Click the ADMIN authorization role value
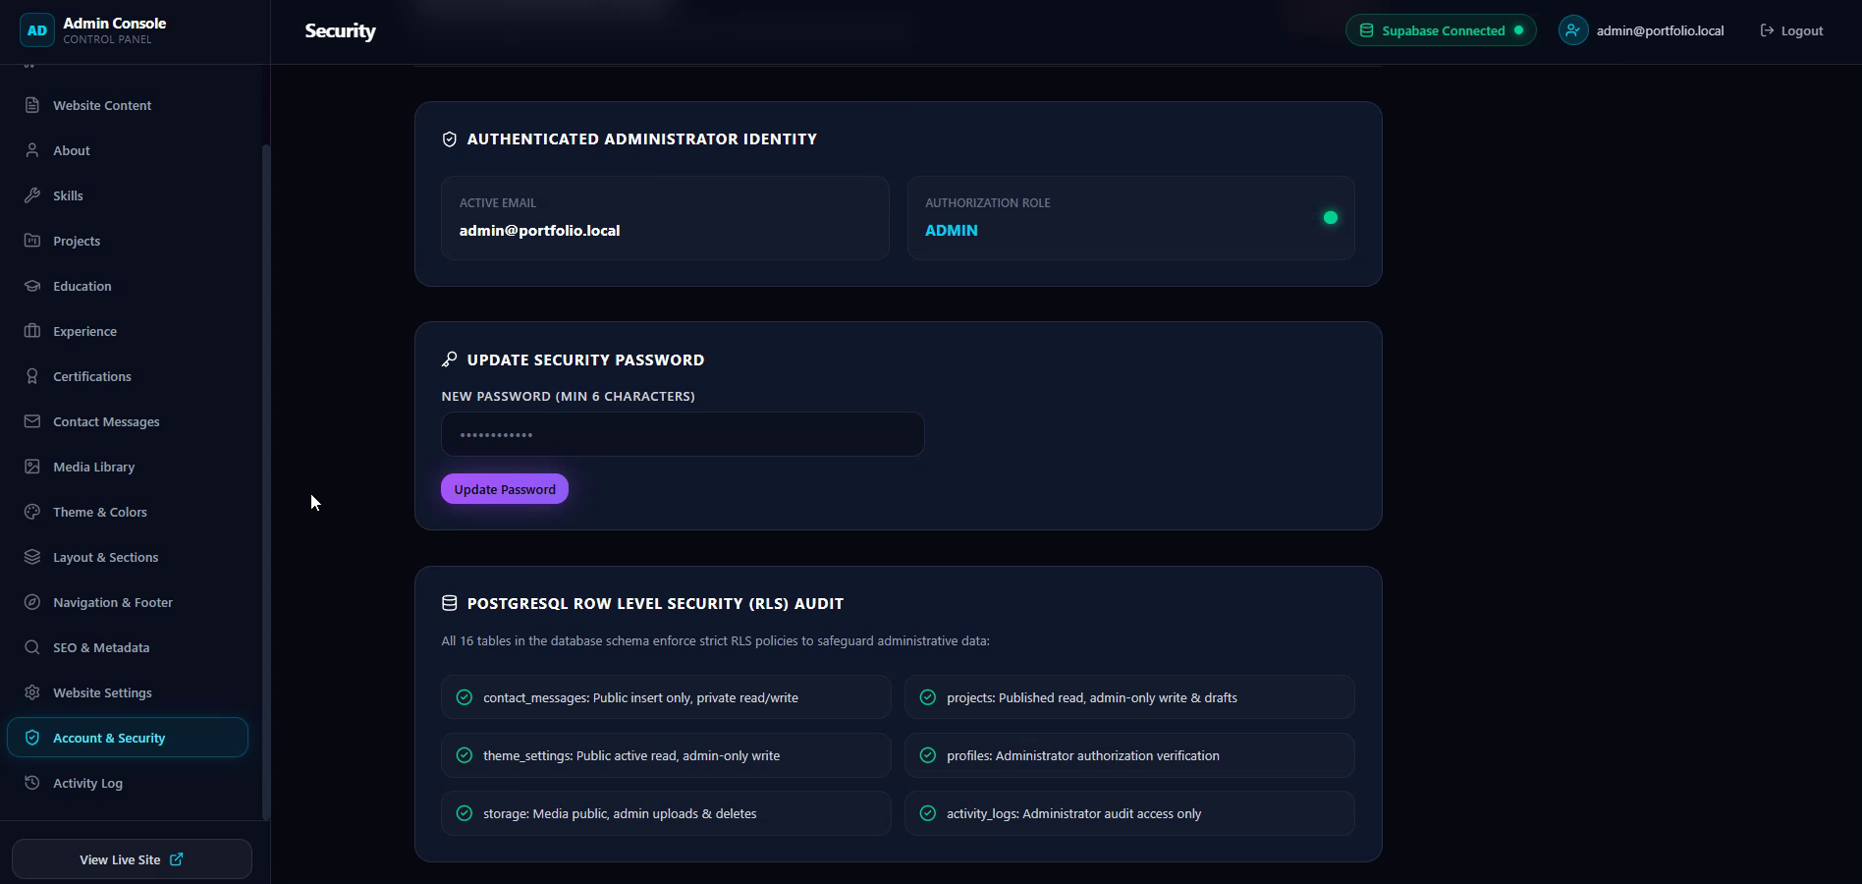 click(952, 231)
